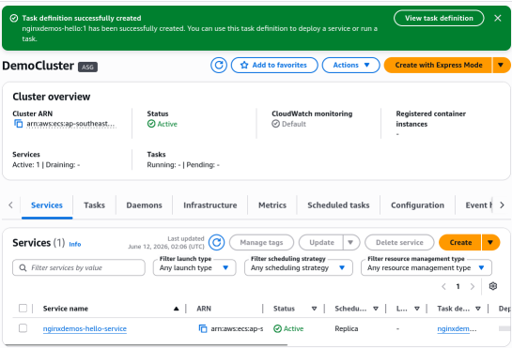
Task: Open Services Info link
Action: click(x=75, y=244)
